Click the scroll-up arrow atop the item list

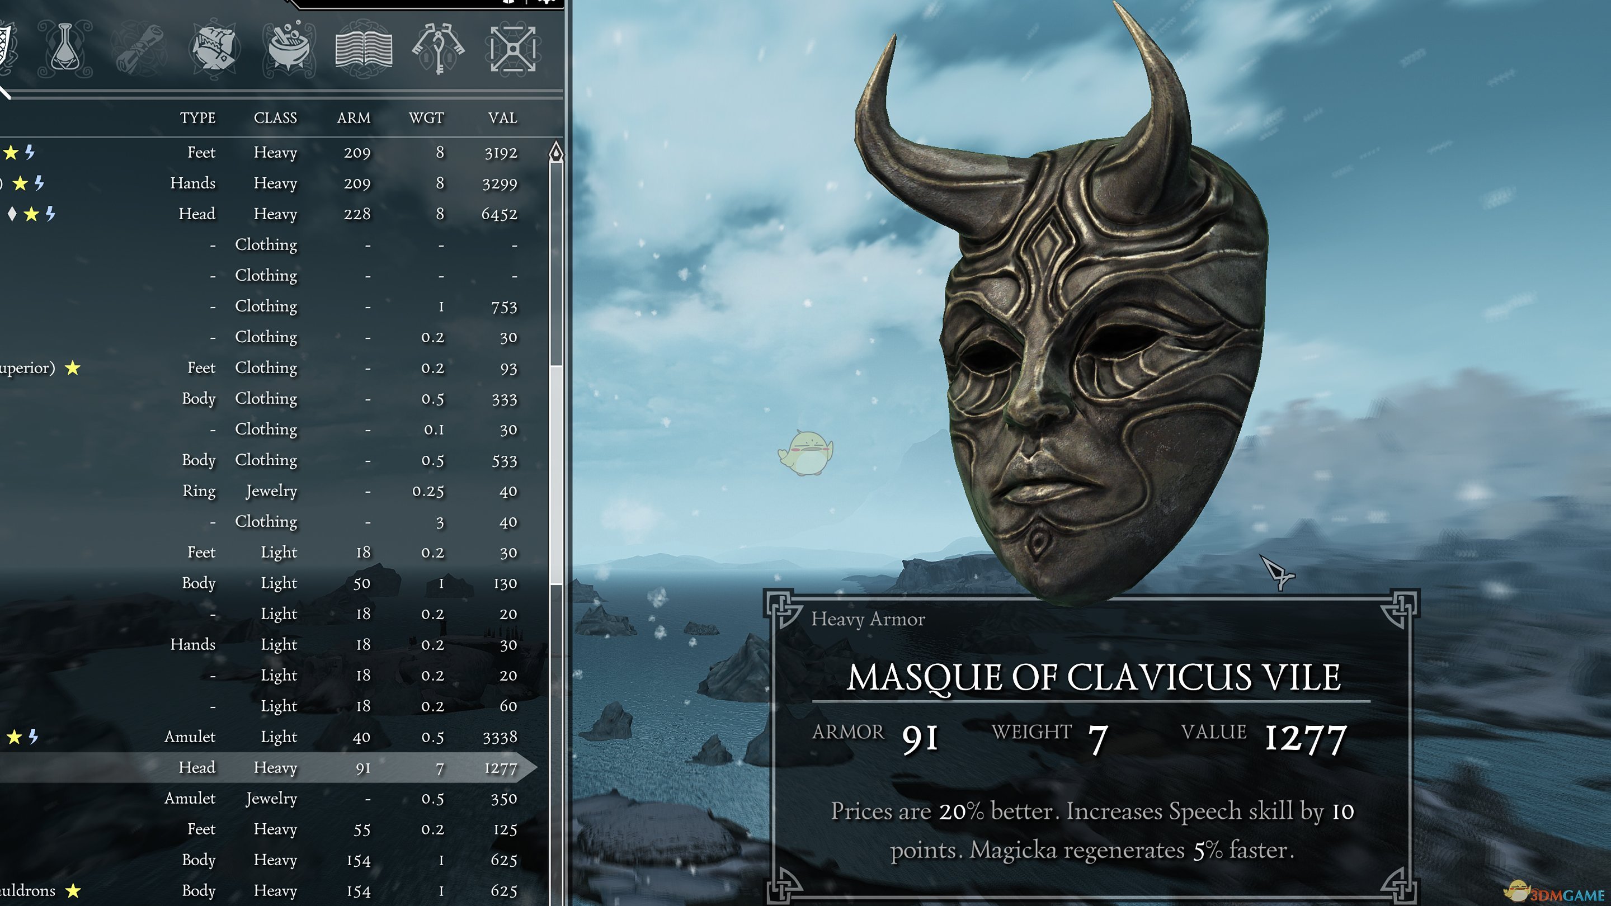(555, 153)
